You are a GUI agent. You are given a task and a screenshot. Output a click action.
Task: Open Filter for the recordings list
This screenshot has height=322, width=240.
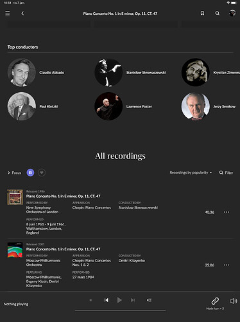226,173
